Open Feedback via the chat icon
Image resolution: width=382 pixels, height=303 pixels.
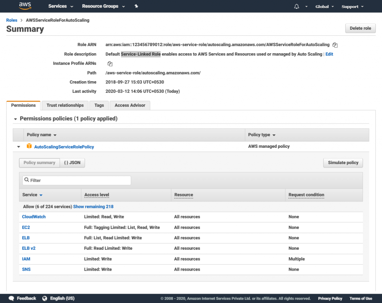click(x=11, y=298)
